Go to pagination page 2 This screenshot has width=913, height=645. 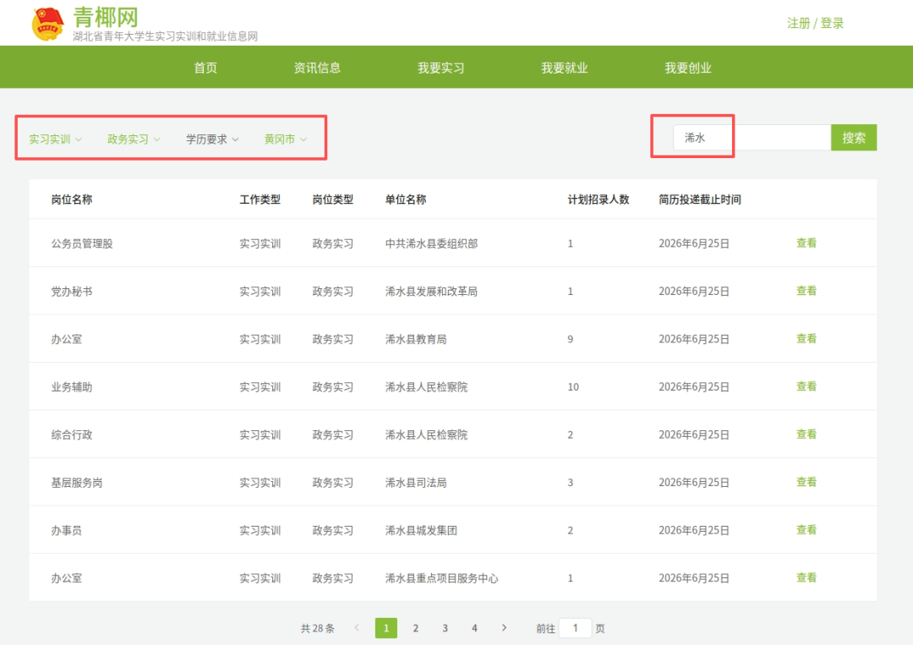[416, 628]
